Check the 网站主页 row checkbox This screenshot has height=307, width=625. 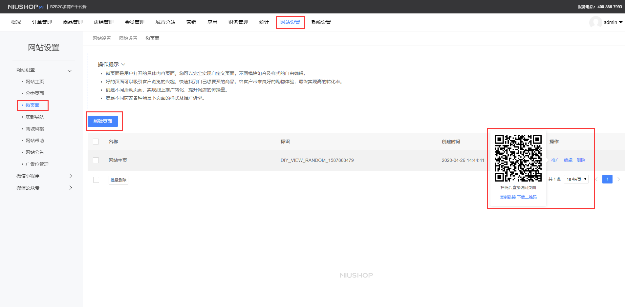pyautogui.click(x=96, y=160)
